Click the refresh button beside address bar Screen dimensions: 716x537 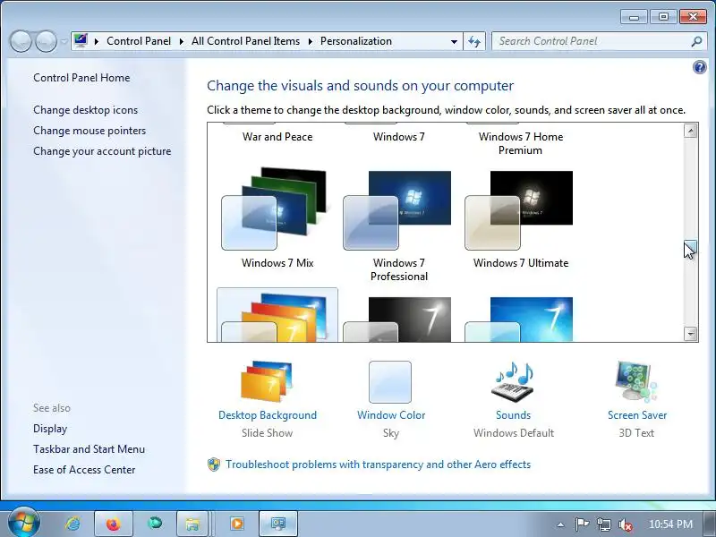(474, 41)
